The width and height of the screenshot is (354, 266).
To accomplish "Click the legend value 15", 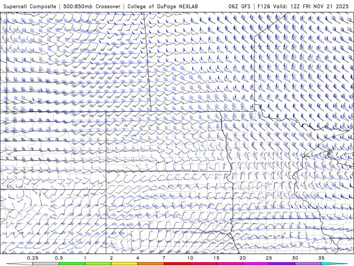I will tap(216, 258).
